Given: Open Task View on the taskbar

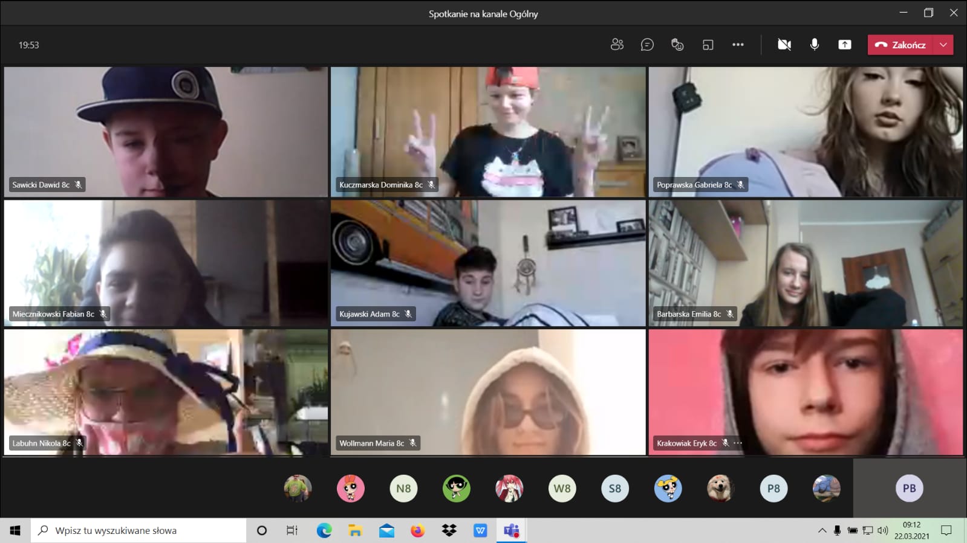Looking at the screenshot, I should coord(292,530).
